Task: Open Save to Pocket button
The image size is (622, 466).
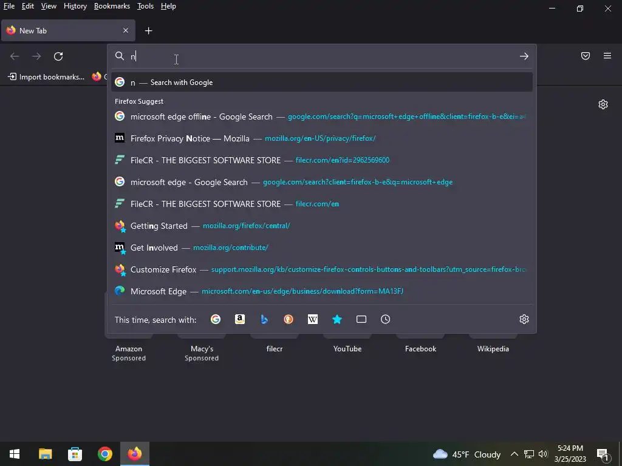Action: pyautogui.click(x=586, y=56)
